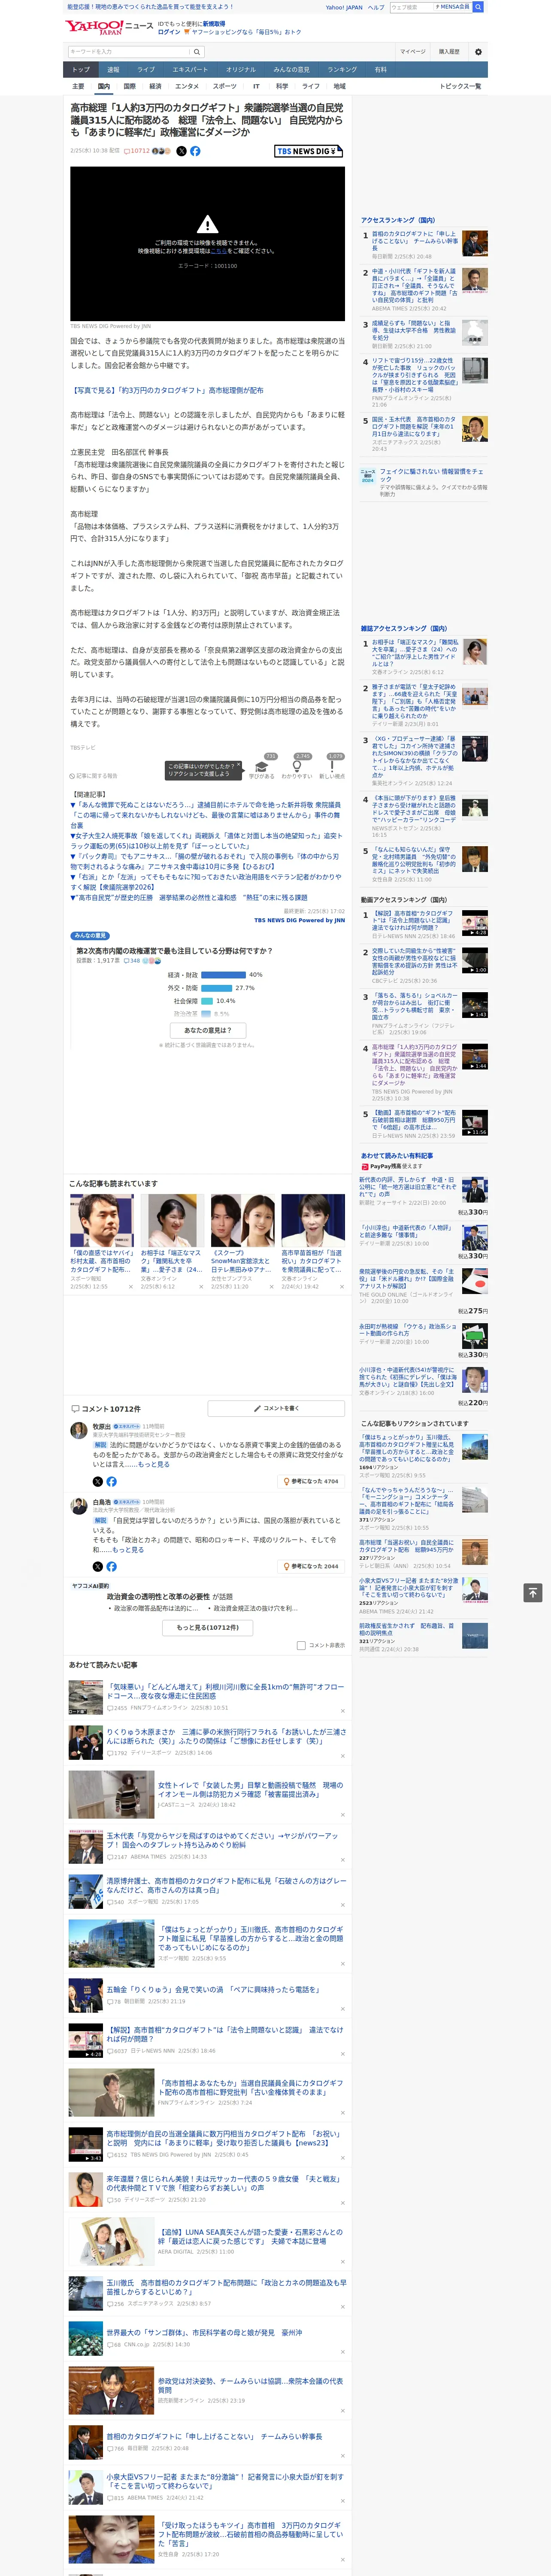Click the Yahoo! JAPAN News logo
The image size is (551, 2576).
coord(109,27)
